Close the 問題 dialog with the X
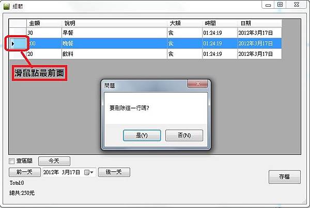310x208 pixels. [x=197, y=84]
